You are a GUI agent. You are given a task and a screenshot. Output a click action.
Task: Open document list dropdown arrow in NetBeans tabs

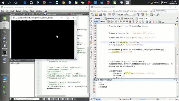click(x=175, y=18)
